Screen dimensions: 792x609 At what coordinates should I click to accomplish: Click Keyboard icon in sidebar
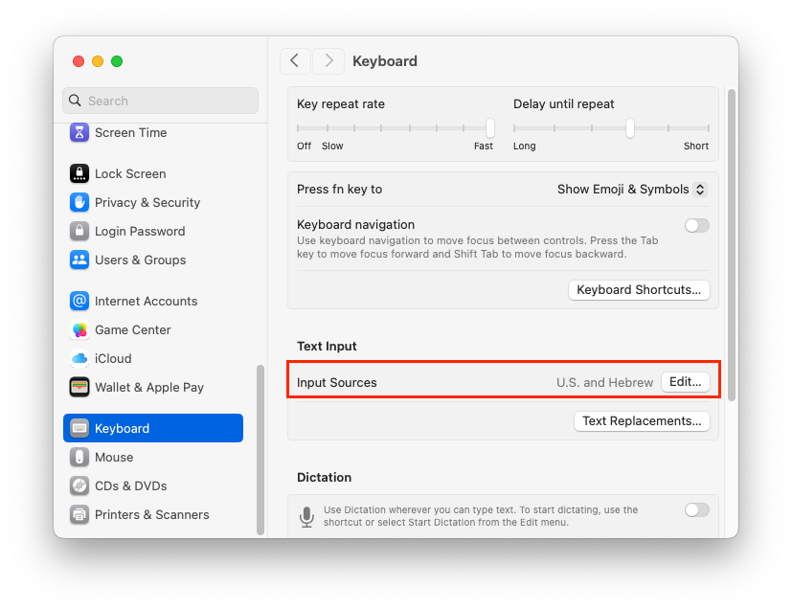(79, 428)
